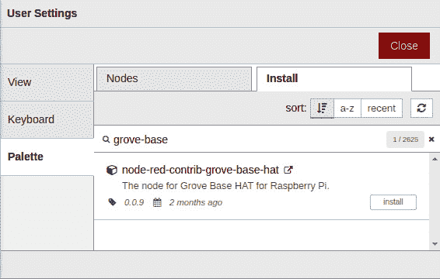Screen dimensions: 440x279
Task: Sort modules by recent
Action: point(382,108)
